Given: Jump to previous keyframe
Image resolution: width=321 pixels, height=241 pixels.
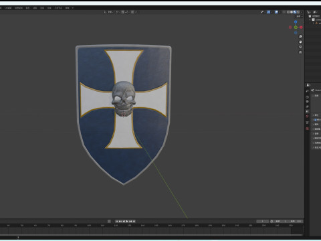Looking at the screenshot, I should tap(120, 221).
